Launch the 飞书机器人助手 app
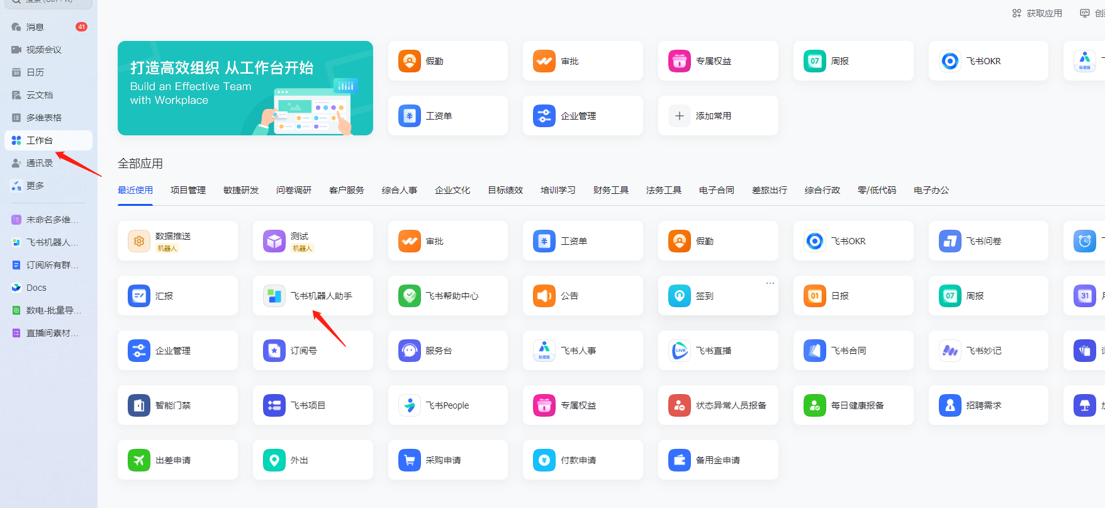 (x=313, y=296)
